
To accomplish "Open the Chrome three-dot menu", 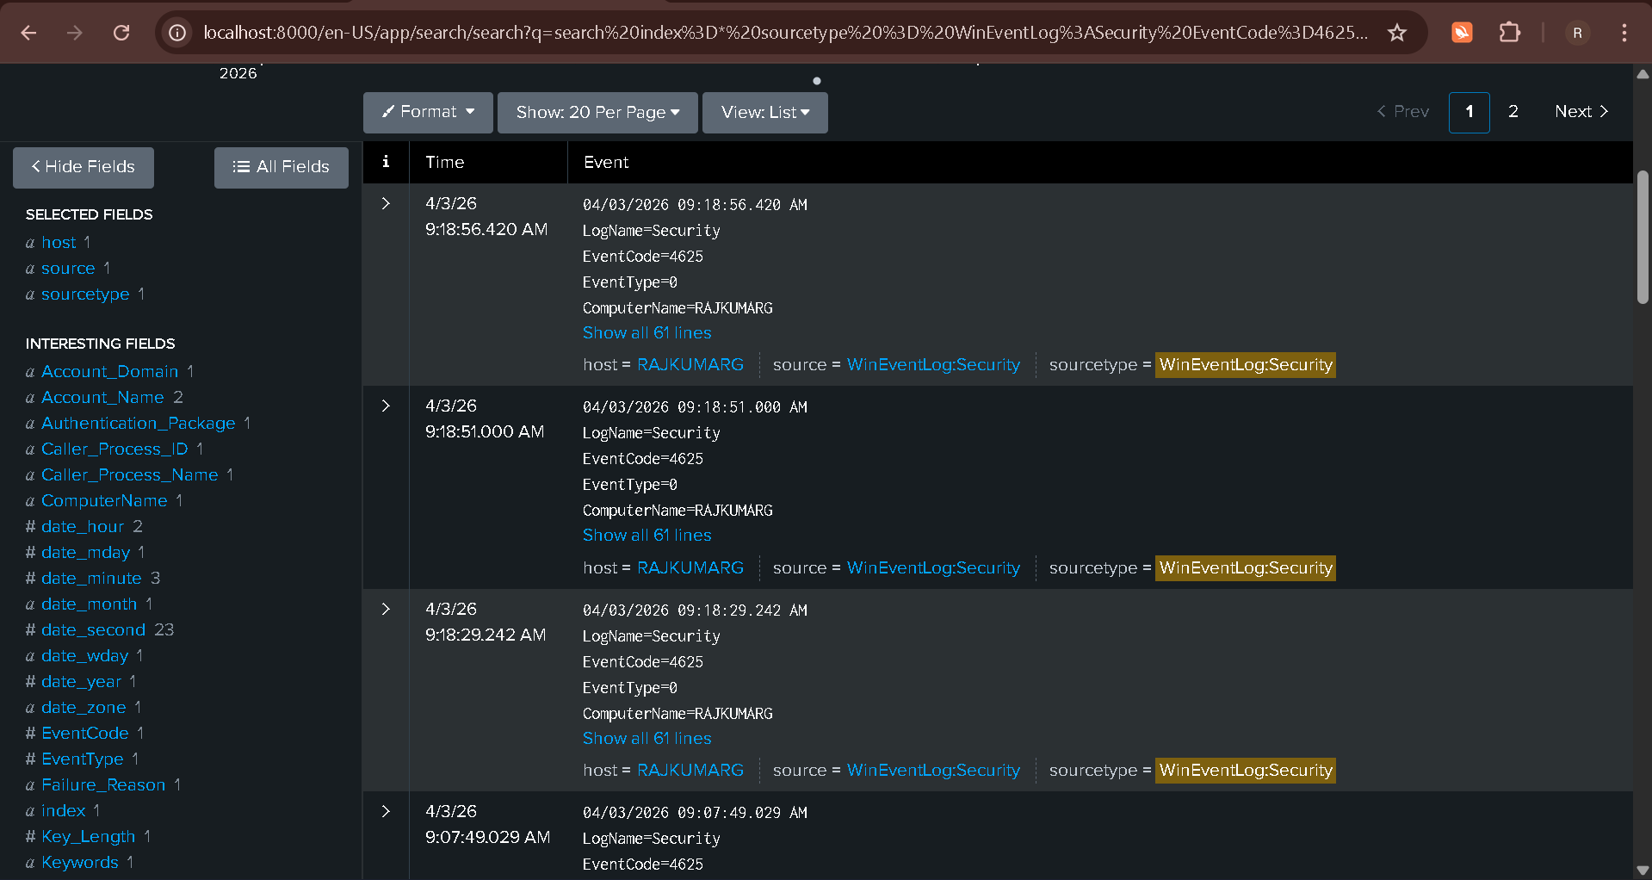I will pos(1624,33).
